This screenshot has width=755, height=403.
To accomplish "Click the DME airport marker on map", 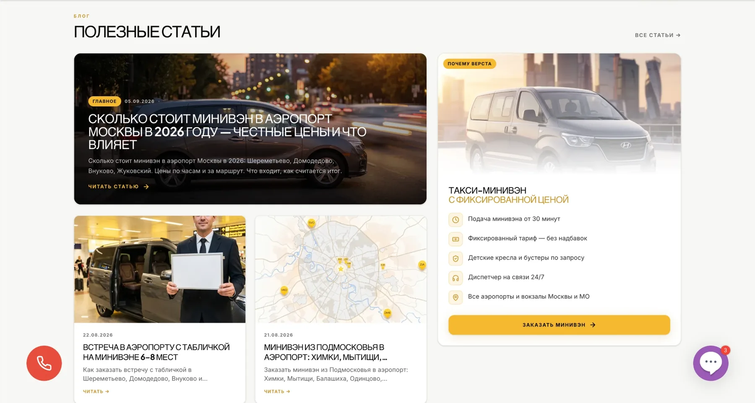I will point(387,313).
